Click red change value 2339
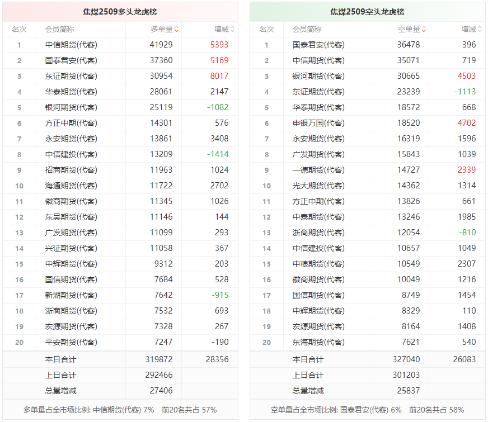 pyautogui.click(x=467, y=170)
